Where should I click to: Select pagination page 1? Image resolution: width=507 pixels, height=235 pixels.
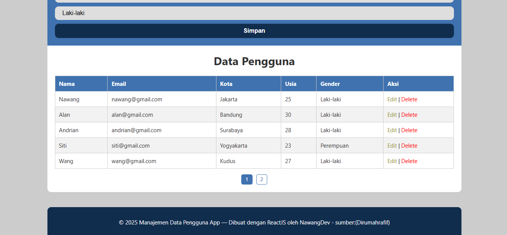click(247, 180)
